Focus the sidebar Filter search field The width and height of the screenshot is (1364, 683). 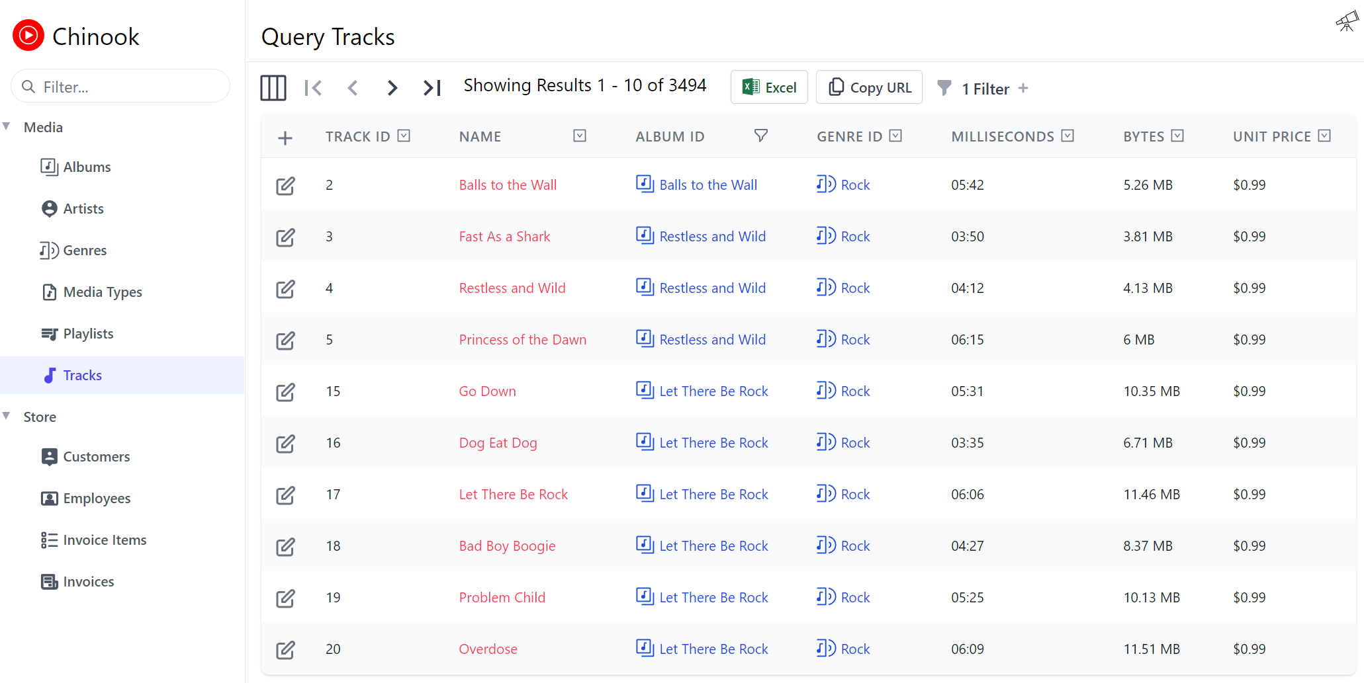pos(120,87)
